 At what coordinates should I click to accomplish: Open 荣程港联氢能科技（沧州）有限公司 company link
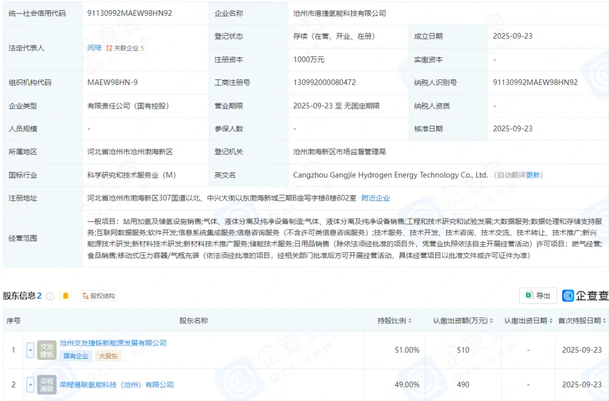pyautogui.click(x=116, y=385)
